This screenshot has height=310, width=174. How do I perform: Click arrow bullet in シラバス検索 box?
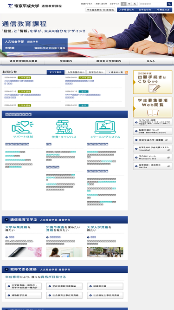[136, 122]
